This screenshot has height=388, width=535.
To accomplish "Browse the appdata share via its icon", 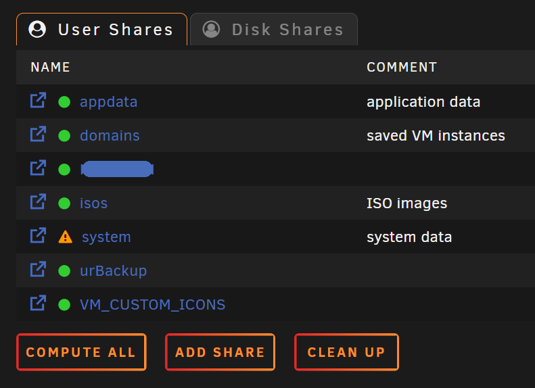I will (38, 100).
